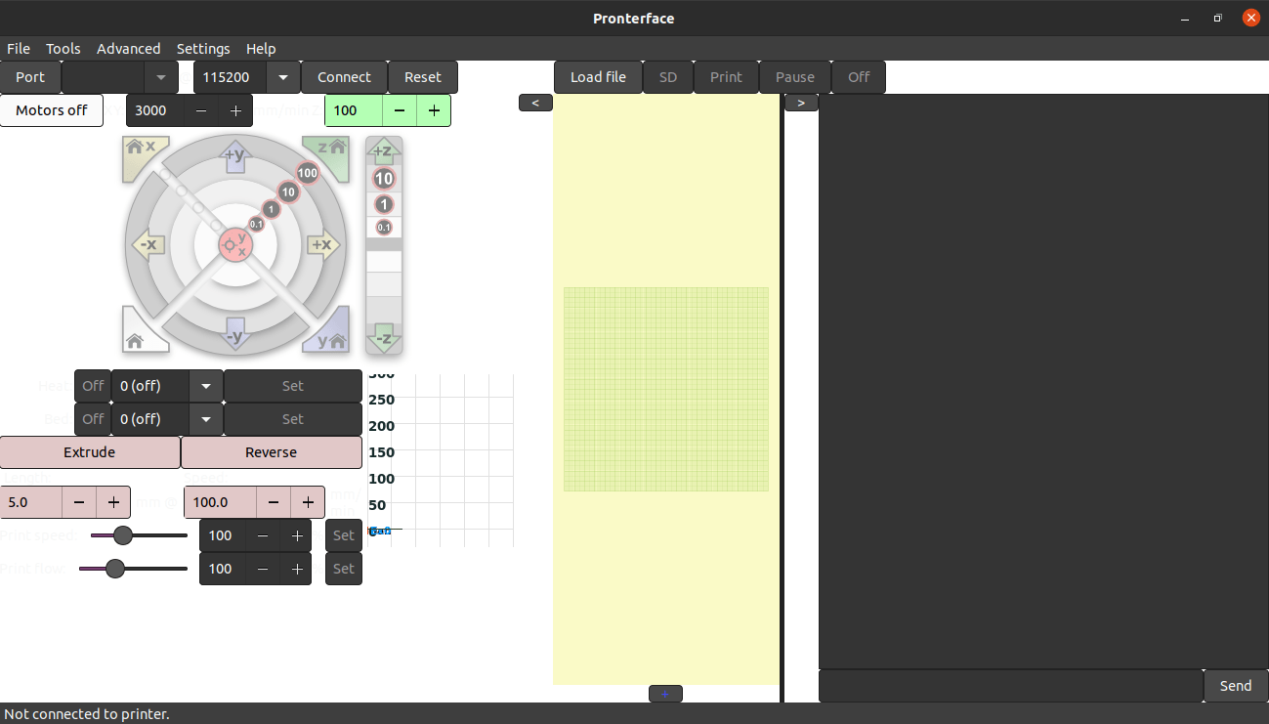
Task: Jog printer head in -Y direction
Action: [234, 334]
